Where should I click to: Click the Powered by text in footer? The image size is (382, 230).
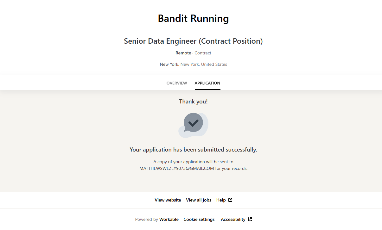pyautogui.click(x=146, y=219)
